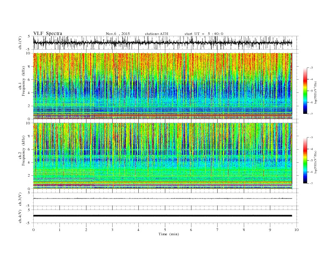Click time axis tick label "5"
Viewport: 334px width, 258px height.
165,230
